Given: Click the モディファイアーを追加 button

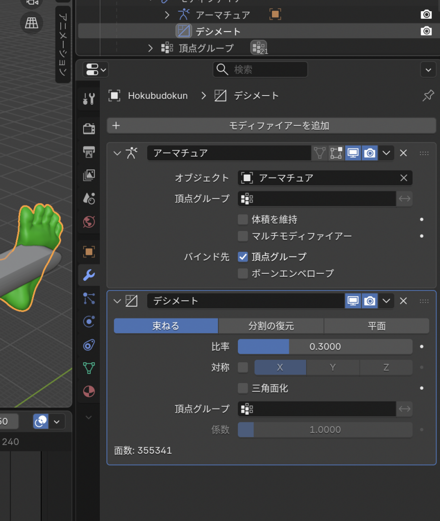Looking at the screenshot, I should tap(271, 126).
